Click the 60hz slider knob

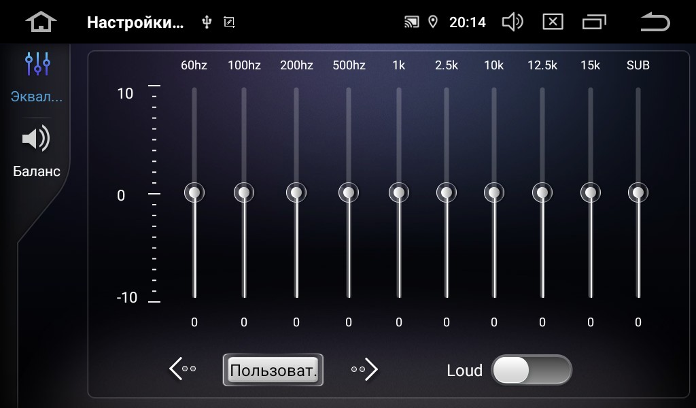[x=194, y=192]
